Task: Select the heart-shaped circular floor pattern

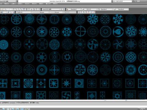Action: coord(118,31)
